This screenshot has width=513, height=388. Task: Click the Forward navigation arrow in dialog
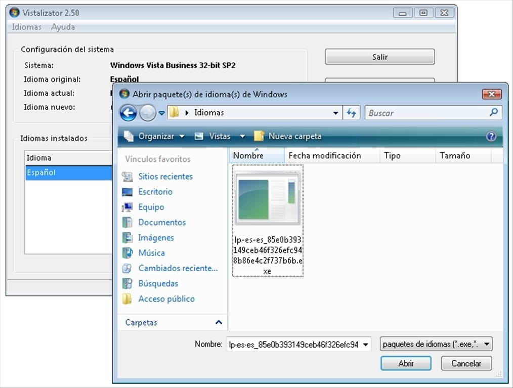click(148, 113)
